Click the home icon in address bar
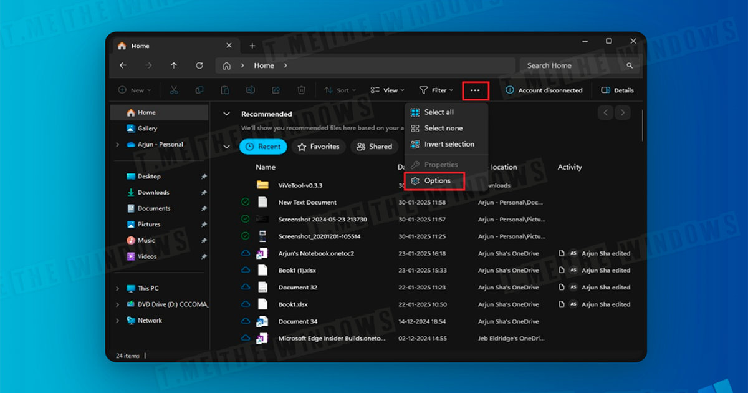This screenshot has height=393, width=748. [227, 65]
